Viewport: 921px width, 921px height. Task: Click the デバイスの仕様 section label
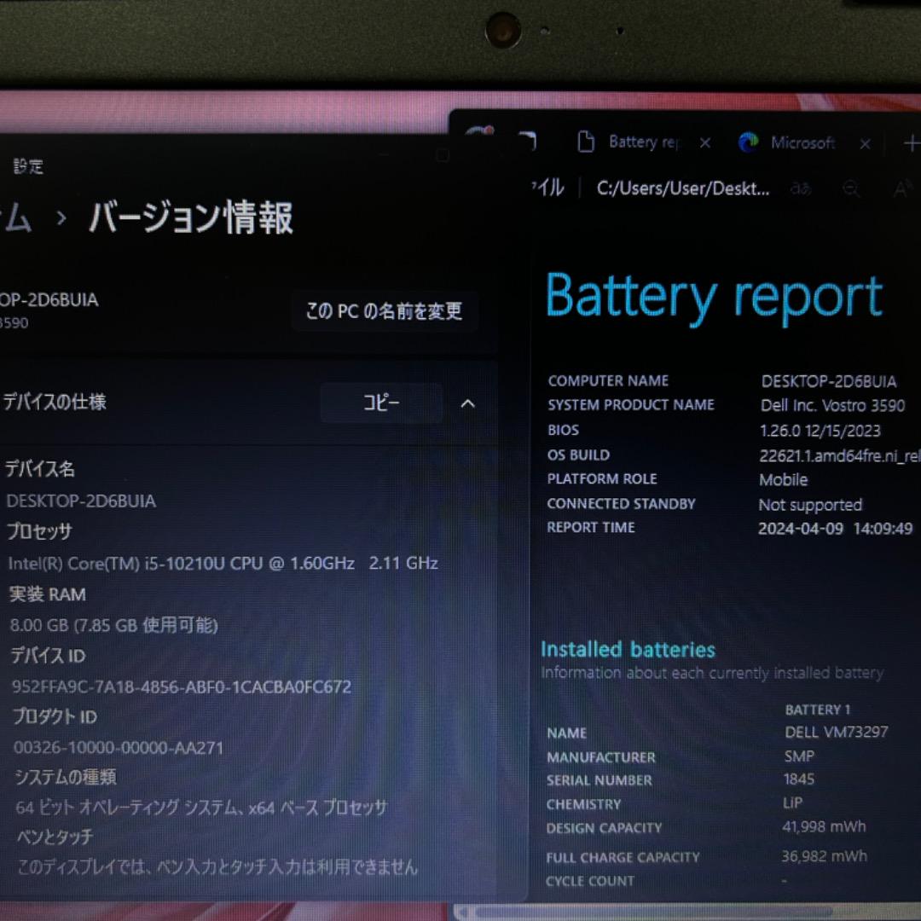pos(55,402)
